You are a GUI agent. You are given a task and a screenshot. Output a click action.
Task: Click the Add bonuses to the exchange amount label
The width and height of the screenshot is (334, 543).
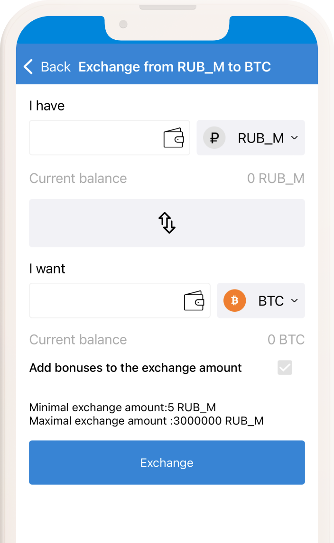pos(136,368)
